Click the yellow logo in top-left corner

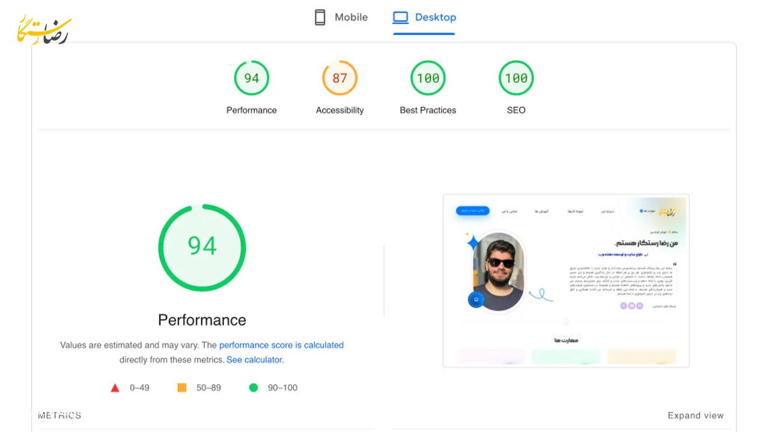pyautogui.click(x=43, y=29)
